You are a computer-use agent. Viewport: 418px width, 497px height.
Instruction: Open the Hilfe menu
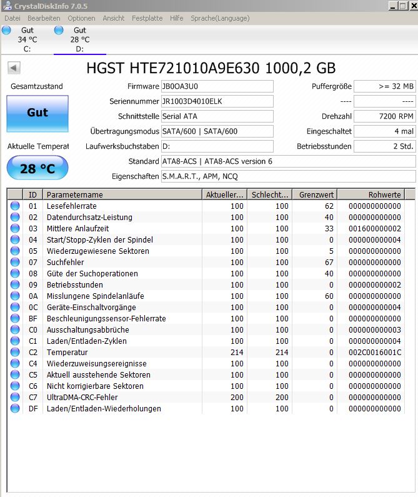click(177, 18)
